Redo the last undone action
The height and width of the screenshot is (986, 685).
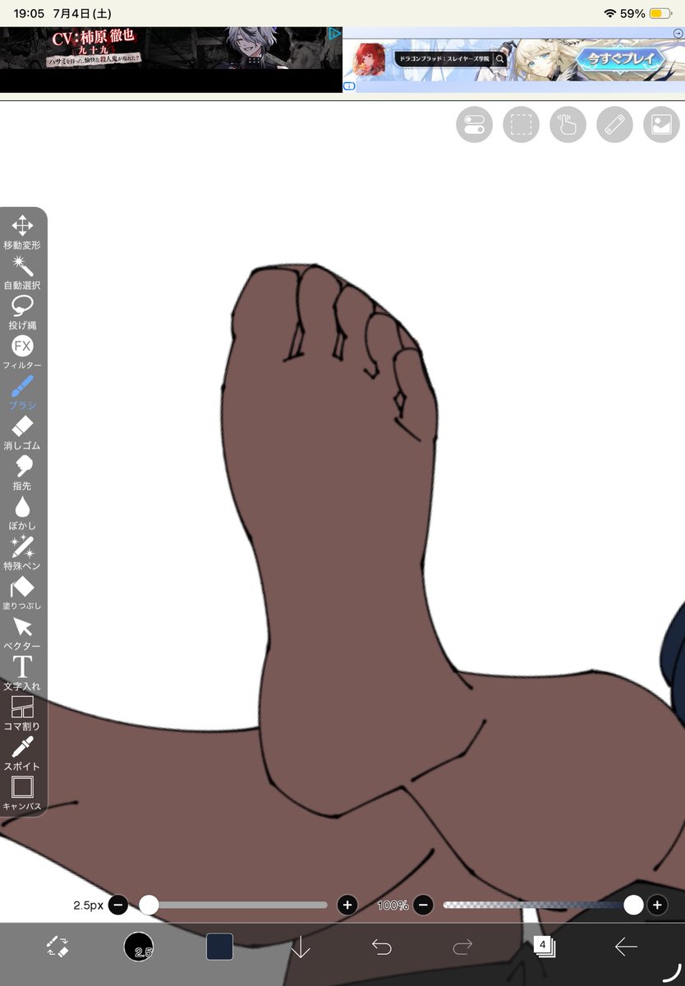[463, 947]
